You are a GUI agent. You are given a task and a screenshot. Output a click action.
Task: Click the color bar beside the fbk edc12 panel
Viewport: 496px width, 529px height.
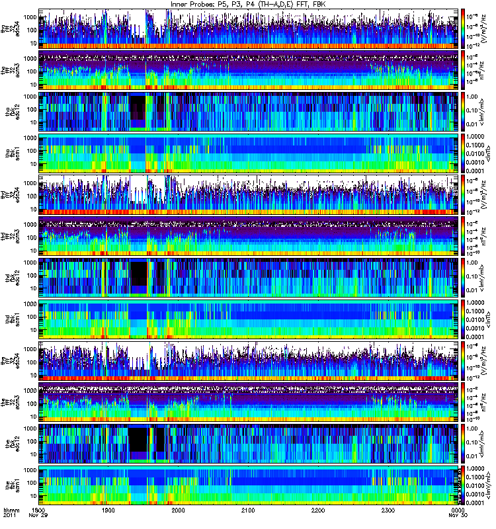click(462, 444)
